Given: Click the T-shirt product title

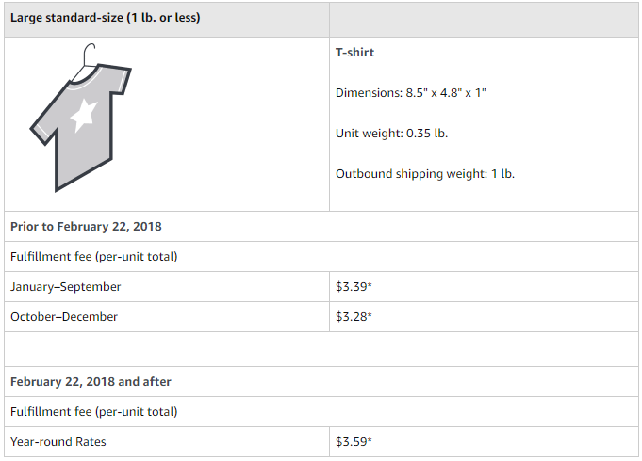Looking at the screenshot, I should (x=354, y=53).
